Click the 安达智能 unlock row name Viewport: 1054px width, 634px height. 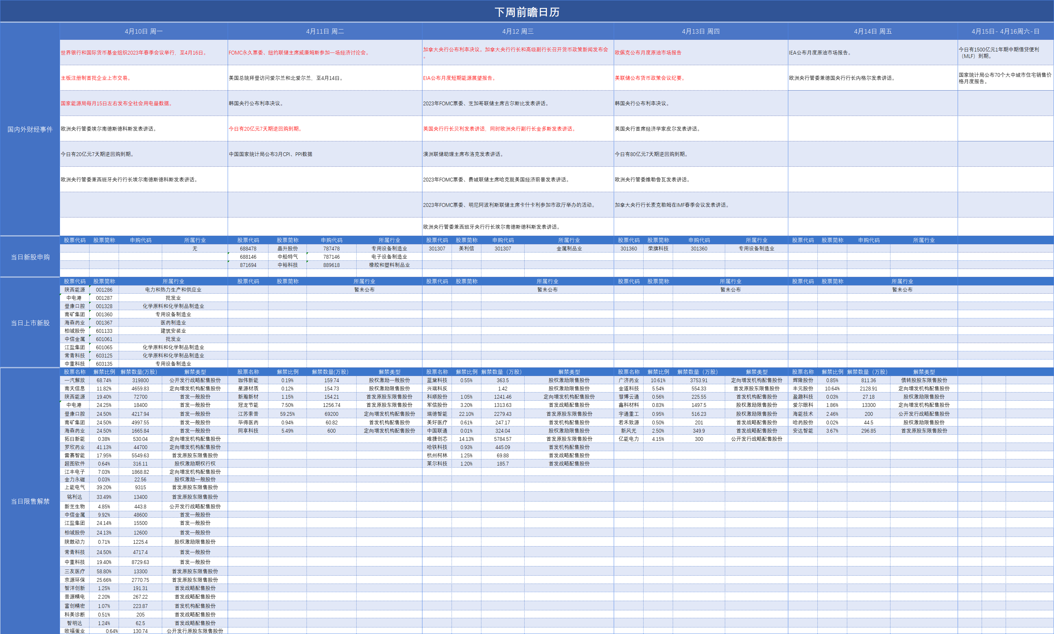point(803,431)
